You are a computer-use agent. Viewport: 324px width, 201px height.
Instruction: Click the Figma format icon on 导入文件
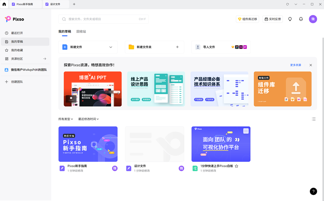[237, 47]
